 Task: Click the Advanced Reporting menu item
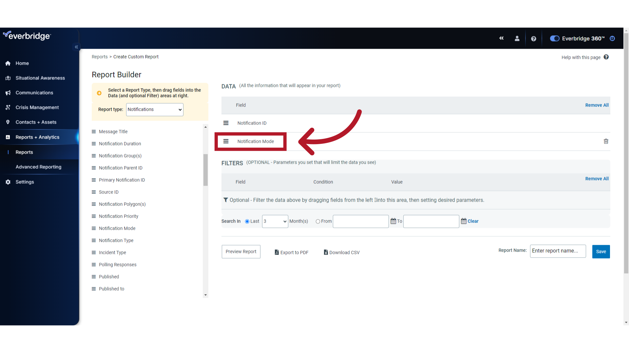38,166
